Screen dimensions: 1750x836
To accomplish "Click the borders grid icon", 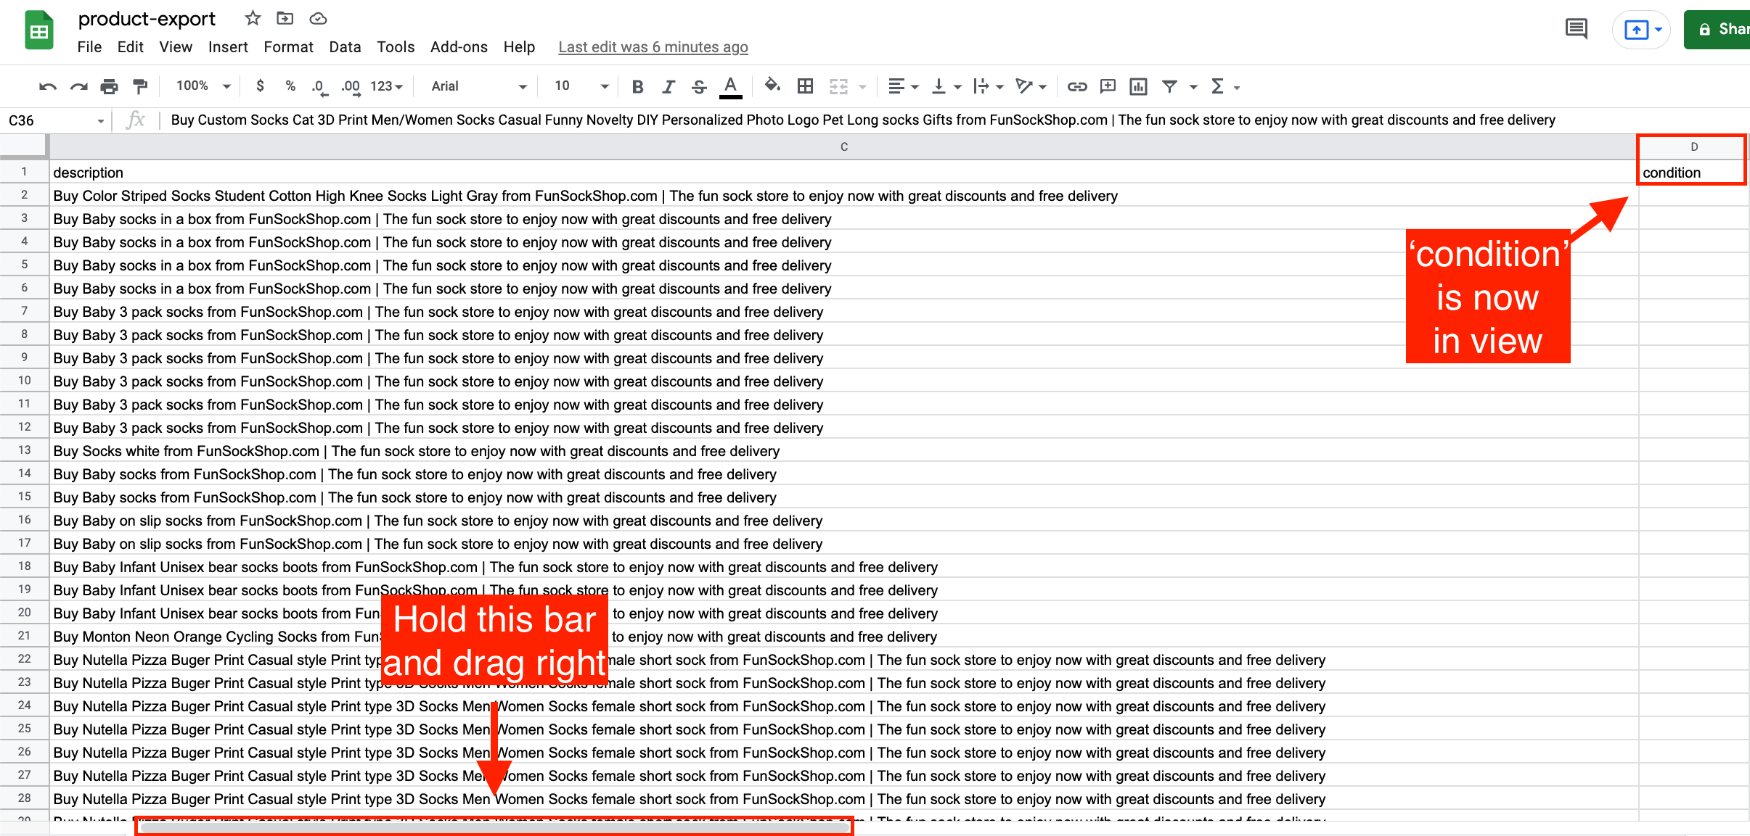I will point(804,86).
